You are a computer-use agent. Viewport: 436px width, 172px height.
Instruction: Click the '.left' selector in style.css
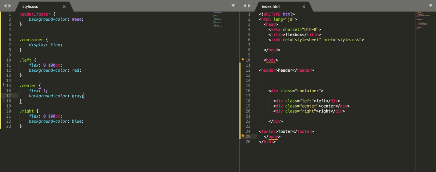(25, 60)
